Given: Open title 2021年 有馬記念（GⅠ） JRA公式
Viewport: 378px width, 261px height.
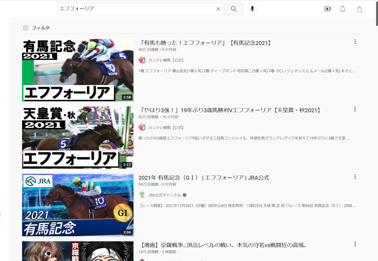Looking at the screenshot, I should 204,178.
